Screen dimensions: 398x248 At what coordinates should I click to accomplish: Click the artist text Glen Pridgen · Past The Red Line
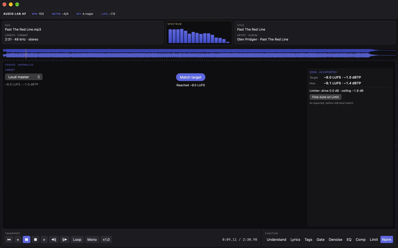tap(263, 39)
